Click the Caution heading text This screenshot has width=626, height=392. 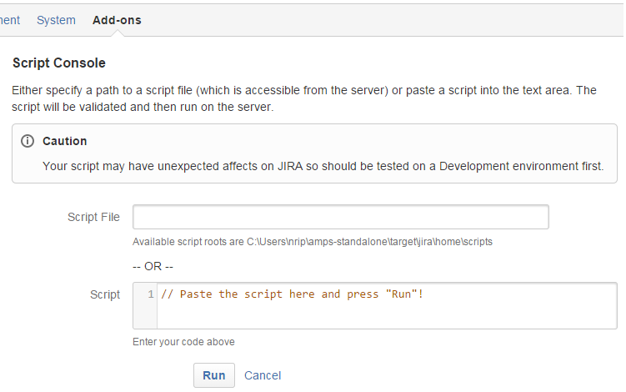[x=65, y=141]
